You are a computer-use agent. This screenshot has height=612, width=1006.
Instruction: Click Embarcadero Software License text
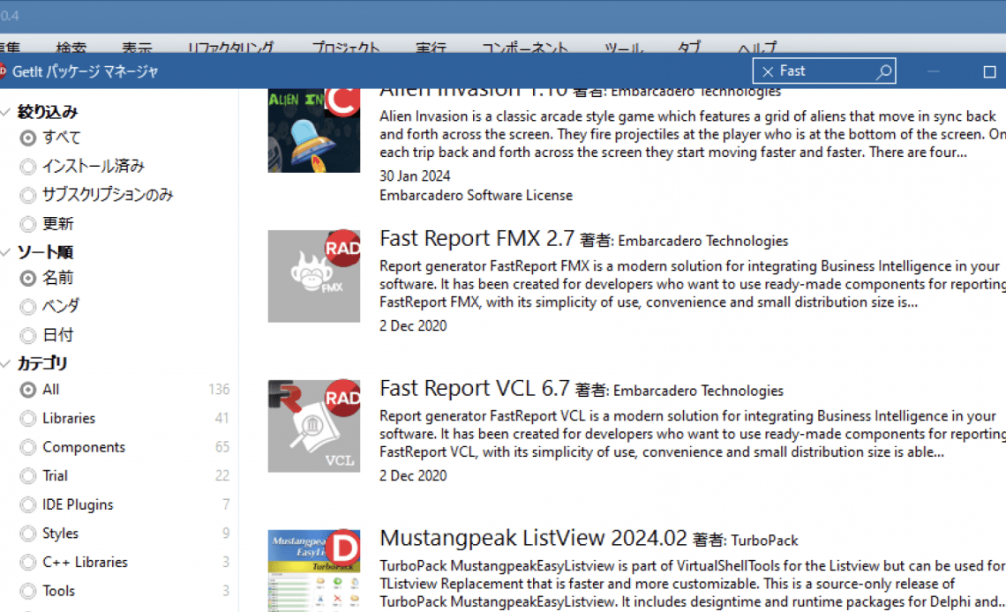(x=476, y=196)
